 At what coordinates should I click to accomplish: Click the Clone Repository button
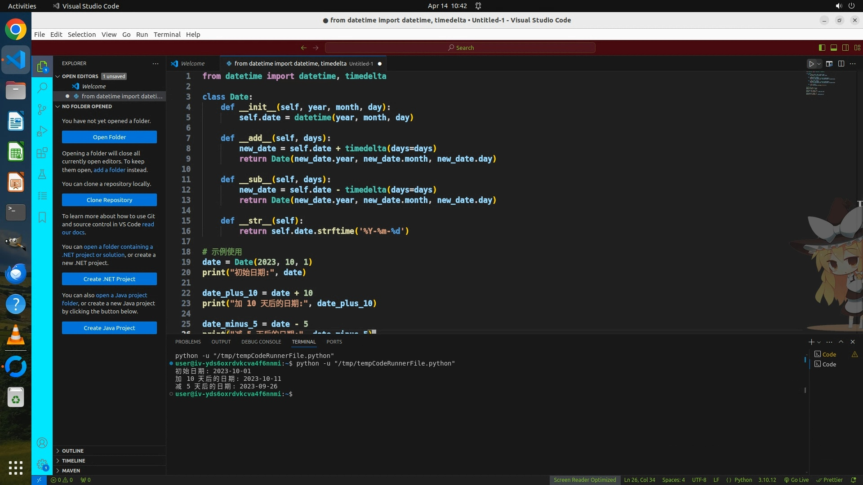[109, 200]
